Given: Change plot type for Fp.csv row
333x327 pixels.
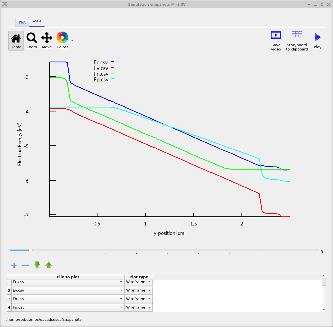Looking at the screenshot, I should pyautogui.click(x=139, y=307).
